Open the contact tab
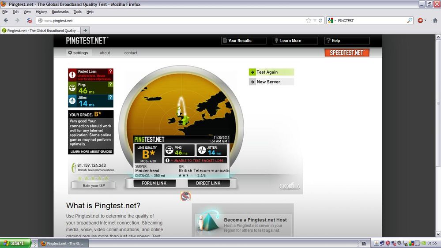Image resolution: width=441 pixels, height=248 pixels. click(131, 53)
